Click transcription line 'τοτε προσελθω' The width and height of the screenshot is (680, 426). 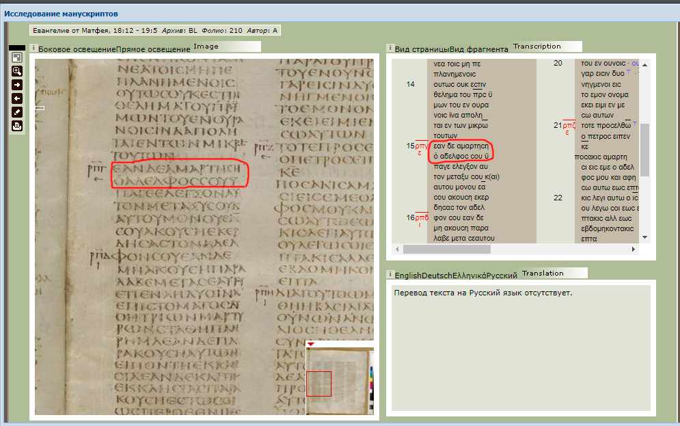(x=606, y=125)
